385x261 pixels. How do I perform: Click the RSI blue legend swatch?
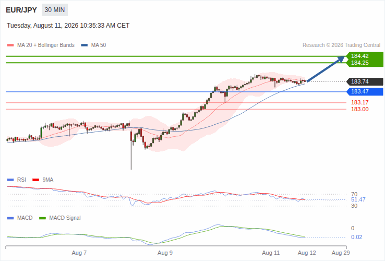tap(10, 180)
